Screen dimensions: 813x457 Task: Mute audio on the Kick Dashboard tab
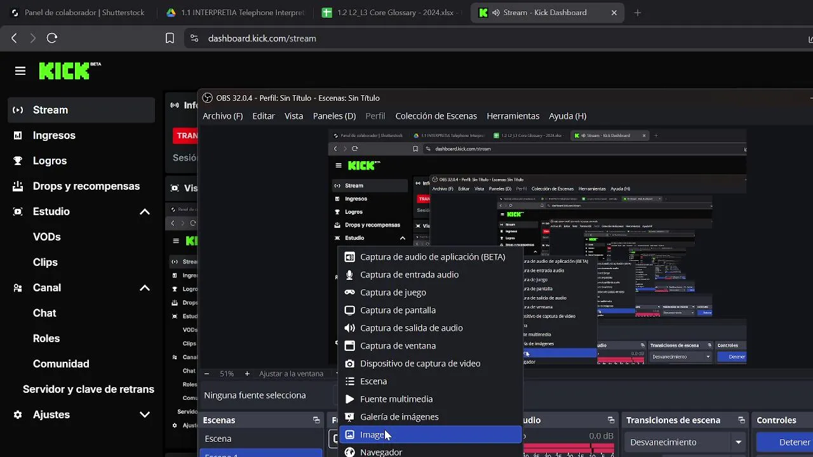coord(495,13)
